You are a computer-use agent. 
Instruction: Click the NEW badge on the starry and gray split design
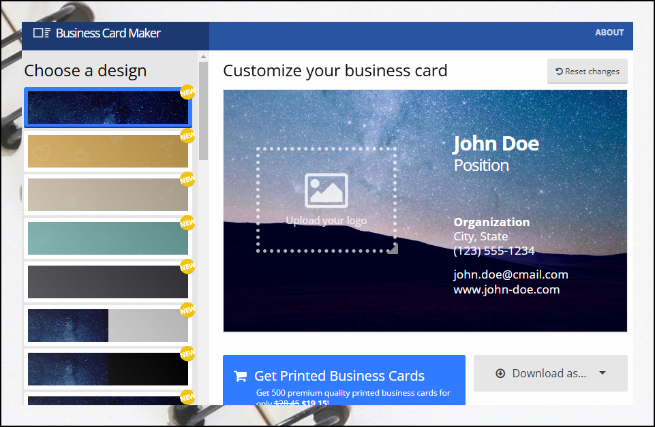tap(187, 310)
